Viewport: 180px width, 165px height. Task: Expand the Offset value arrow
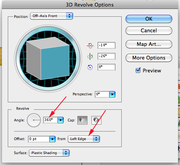(52, 139)
